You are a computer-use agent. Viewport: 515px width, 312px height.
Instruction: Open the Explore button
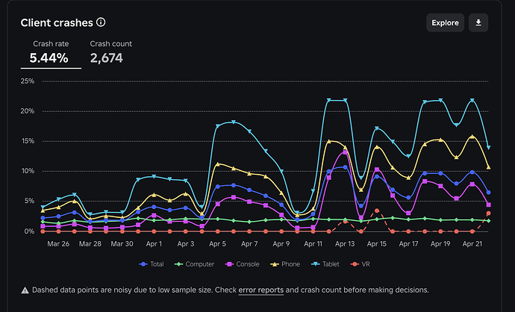click(x=445, y=22)
